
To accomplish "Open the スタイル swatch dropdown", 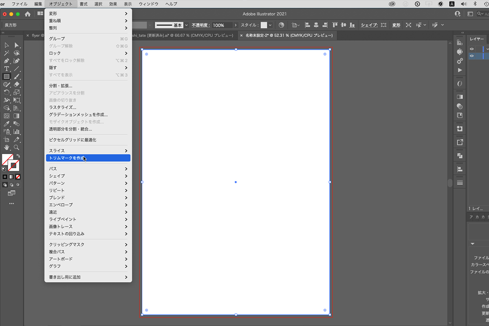I will [270, 25].
